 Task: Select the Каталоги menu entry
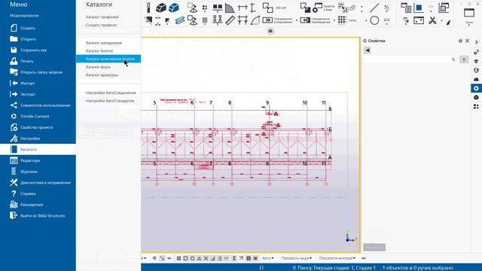(x=38, y=149)
